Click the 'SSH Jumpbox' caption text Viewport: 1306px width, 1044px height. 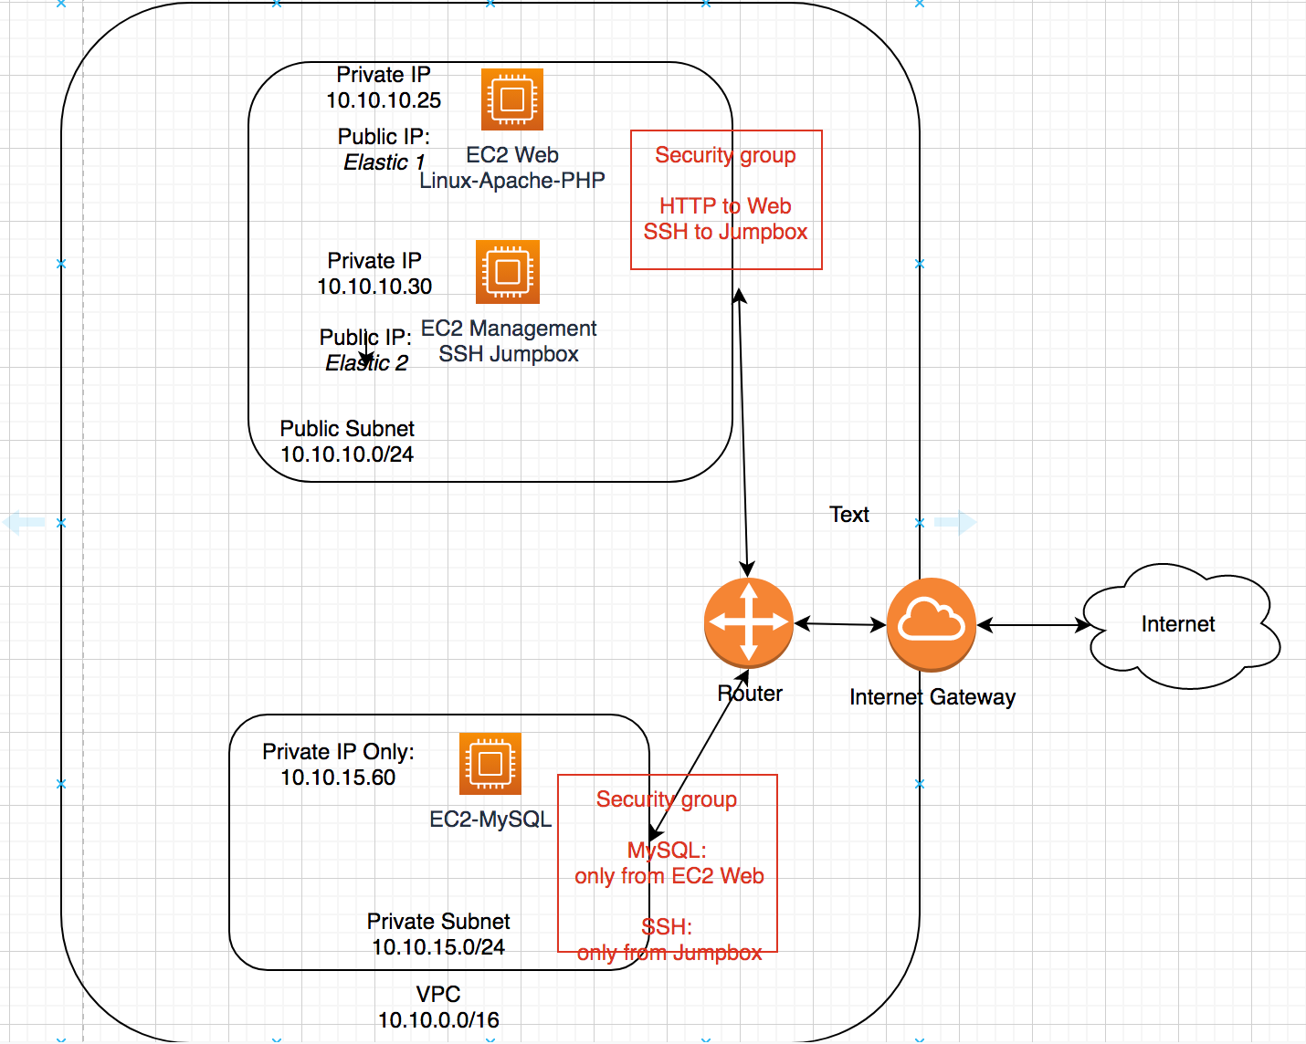(509, 354)
